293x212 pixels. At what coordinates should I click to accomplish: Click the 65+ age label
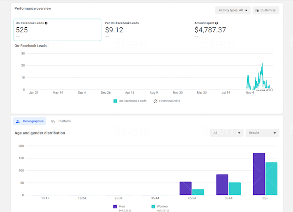pyautogui.click(x=265, y=198)
